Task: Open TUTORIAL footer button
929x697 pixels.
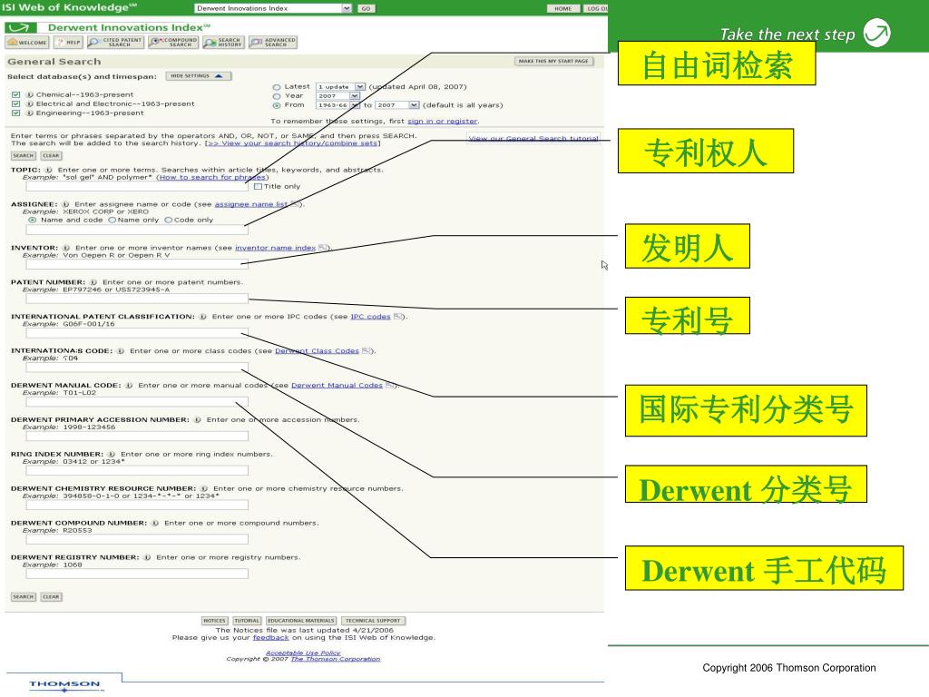Action: tap(247, 621)
